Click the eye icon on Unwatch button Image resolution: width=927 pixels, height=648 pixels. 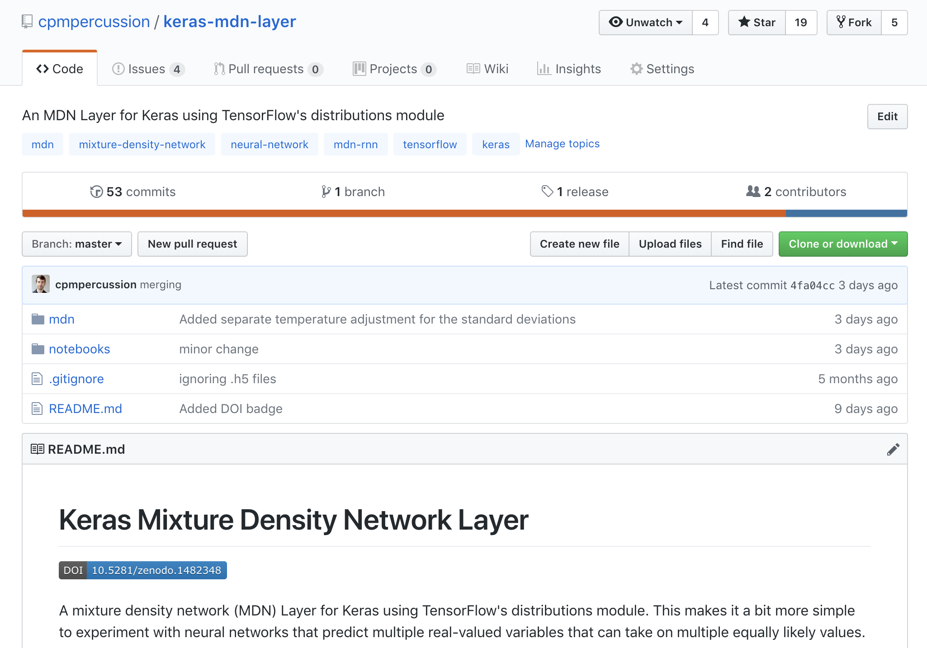tap(615, 22)
